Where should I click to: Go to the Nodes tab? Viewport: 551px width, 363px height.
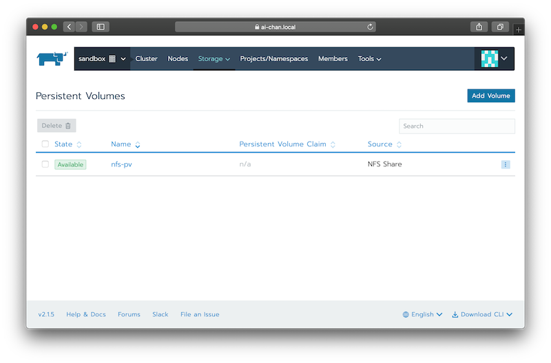coord(178,59)
